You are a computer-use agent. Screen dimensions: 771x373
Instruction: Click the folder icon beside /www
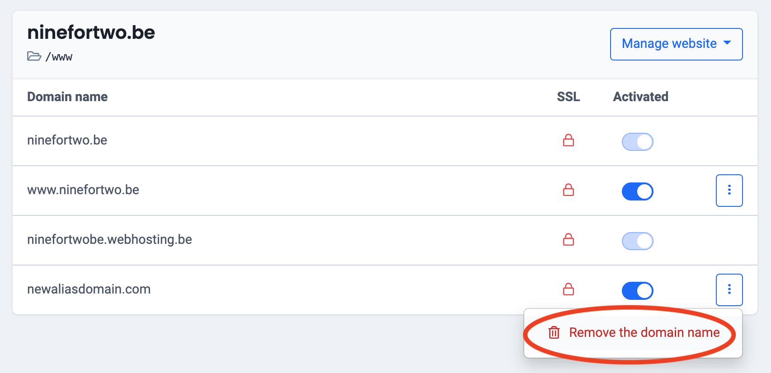(34, 56)
